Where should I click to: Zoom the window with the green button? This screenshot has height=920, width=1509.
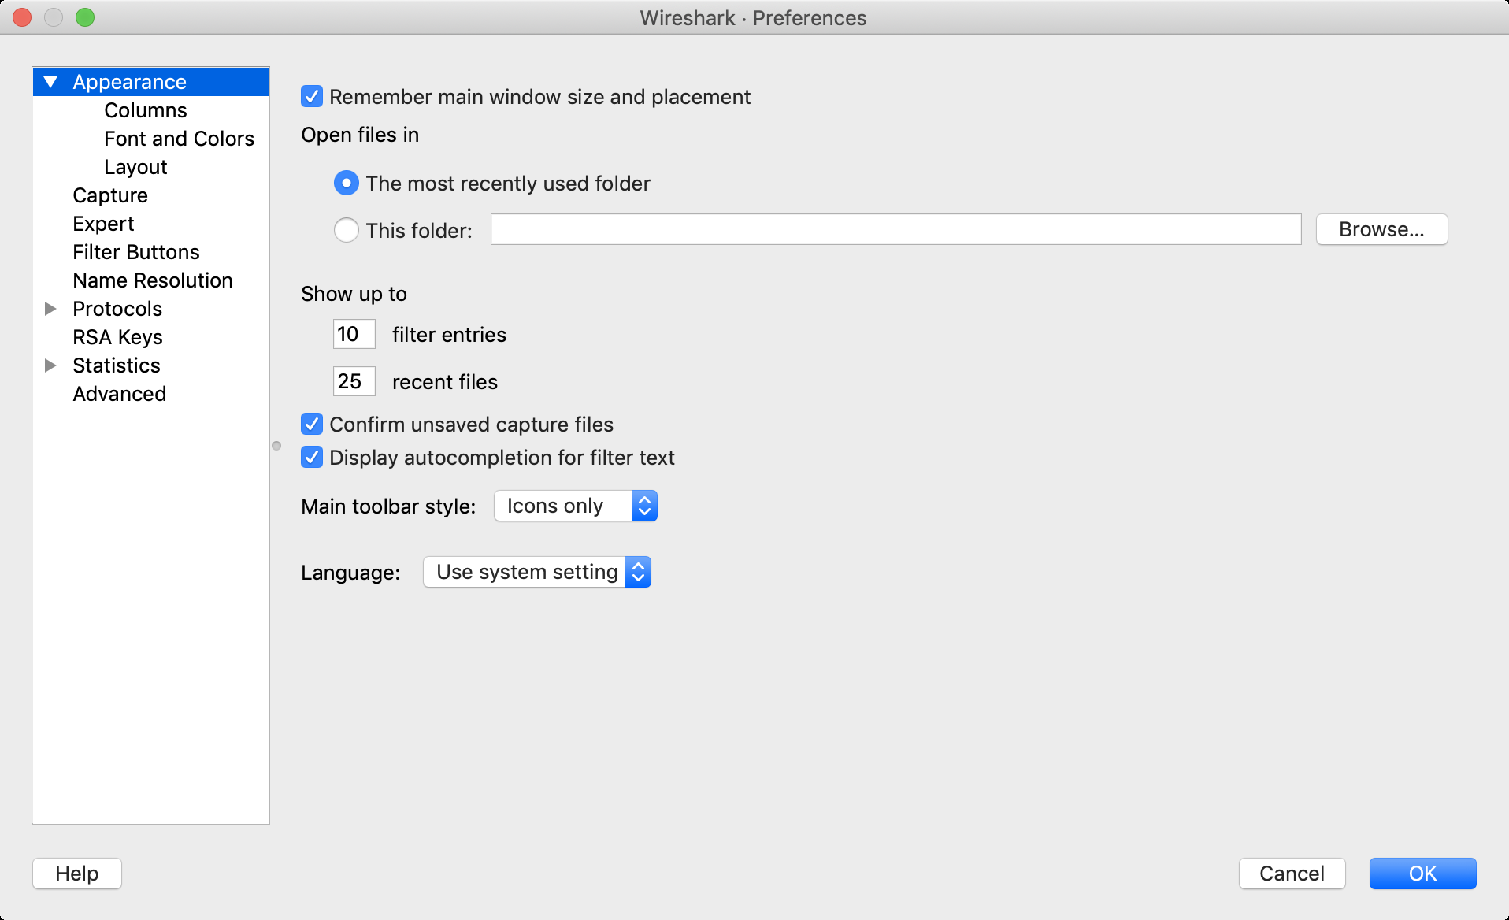tap(85, 17)
